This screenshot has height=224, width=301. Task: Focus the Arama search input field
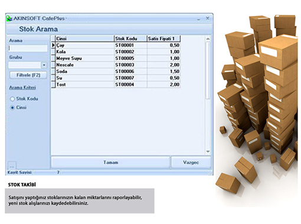click(28, 48)
